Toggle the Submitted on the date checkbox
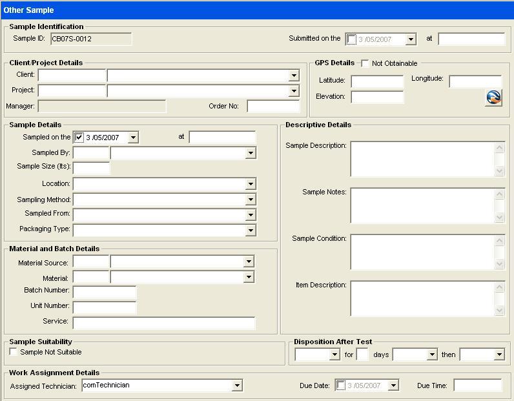The height and width of the screenshot is (401, 514). [351, 39]
